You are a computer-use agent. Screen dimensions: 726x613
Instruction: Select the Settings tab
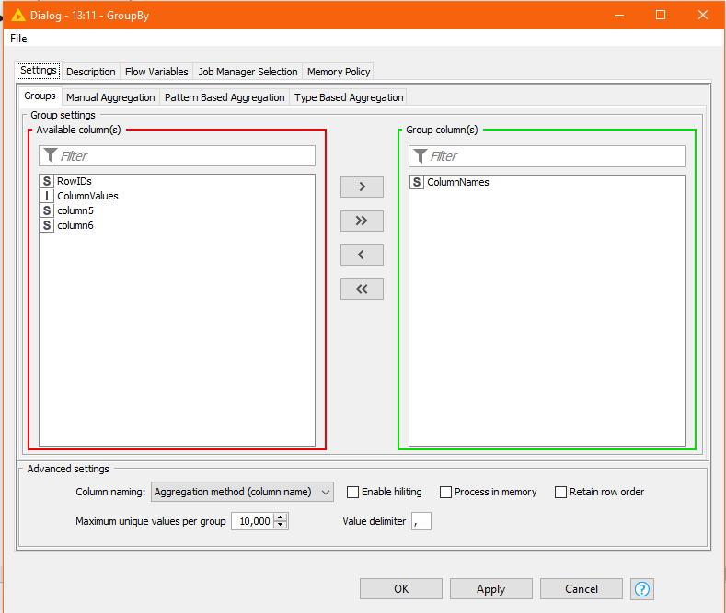(39, 70)
